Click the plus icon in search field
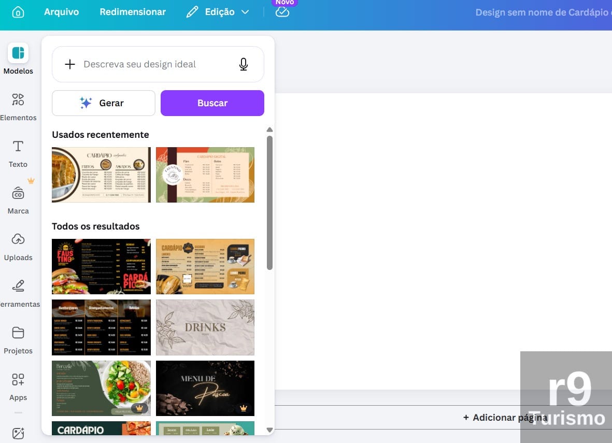Viewport: 612px width, 443px height. (69, 64)
